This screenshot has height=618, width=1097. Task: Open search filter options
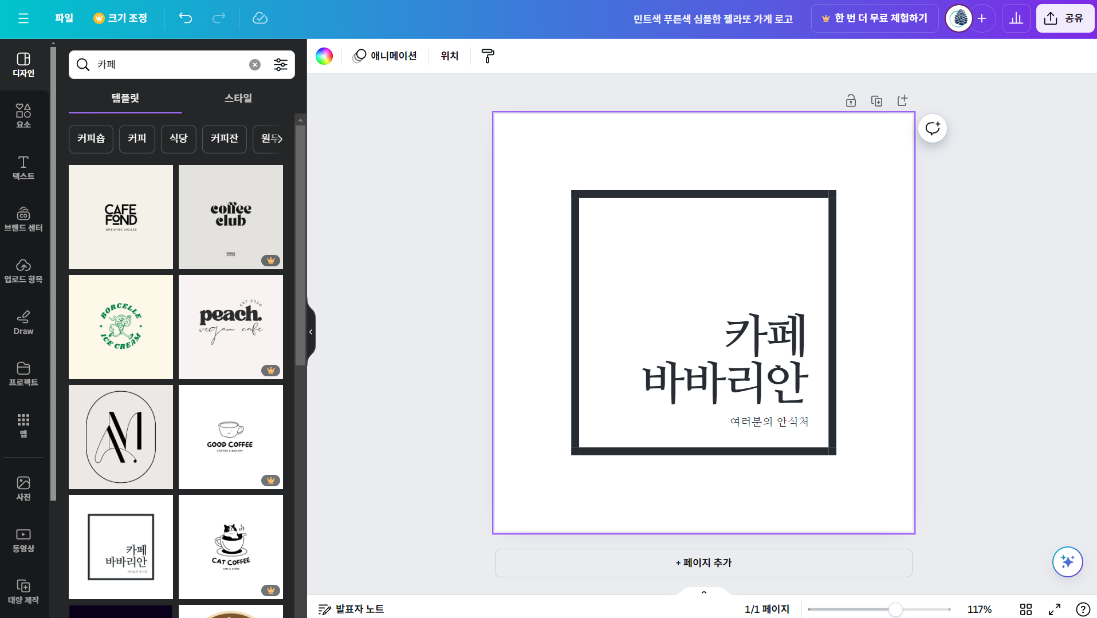(x=281, y=65)
